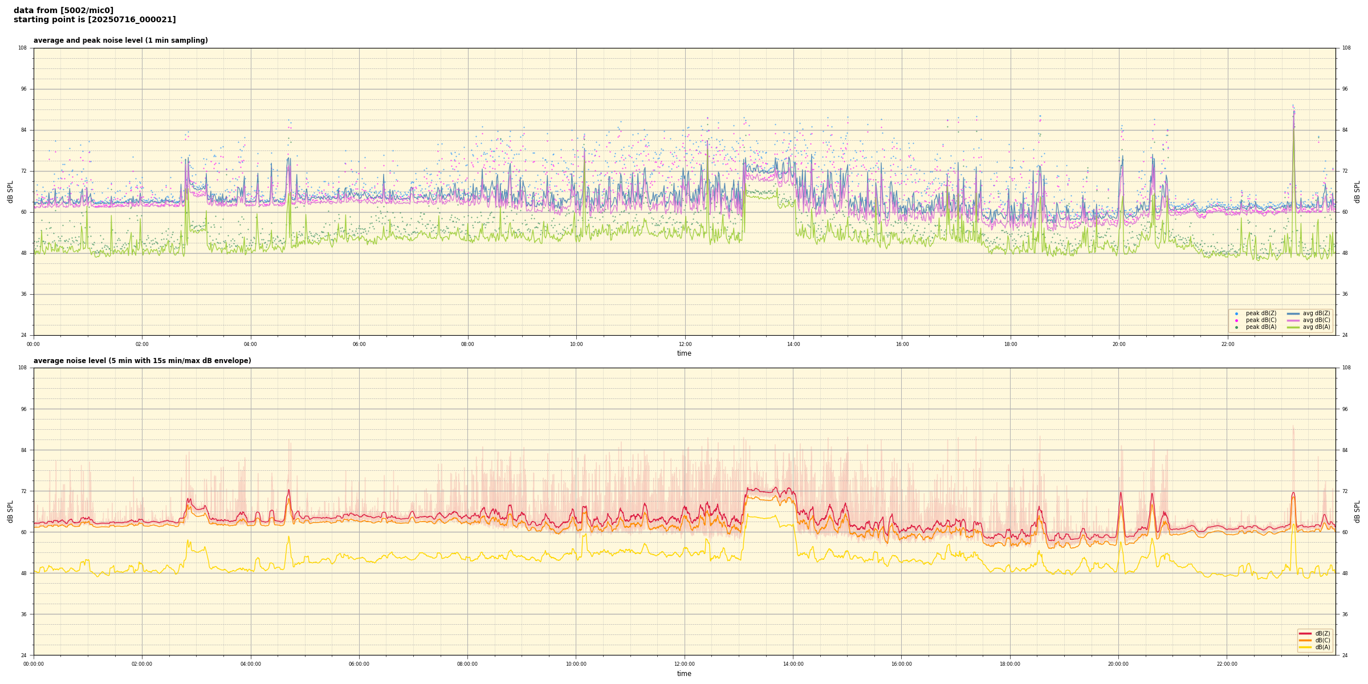Click the 20:00:00 tick label on the lower chart

click(x=1118, y=664)
